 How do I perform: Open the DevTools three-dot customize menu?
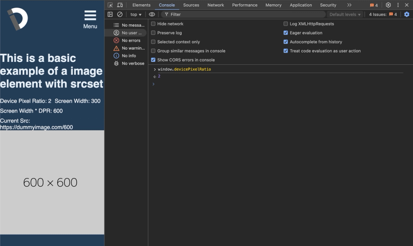tap(398, 5)
